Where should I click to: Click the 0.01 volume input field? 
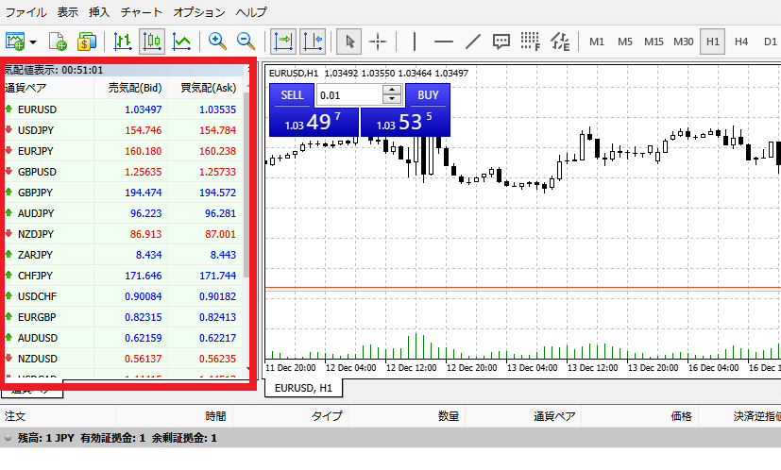(x=348, y=95)
